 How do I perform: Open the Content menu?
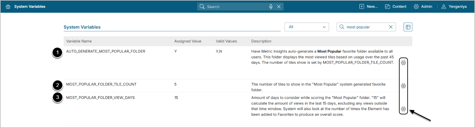tap(396, 6)
